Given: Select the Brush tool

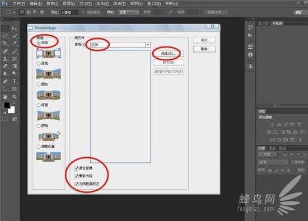Looking at the screenshot, I should click(15, 51).
